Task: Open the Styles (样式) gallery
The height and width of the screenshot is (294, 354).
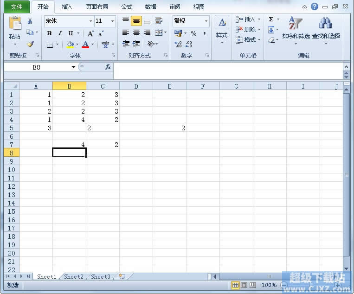Action: coord(222,29)
